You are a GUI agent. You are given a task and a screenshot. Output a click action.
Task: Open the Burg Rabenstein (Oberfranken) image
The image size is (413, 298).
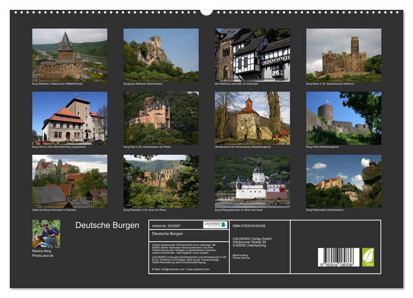345,182
